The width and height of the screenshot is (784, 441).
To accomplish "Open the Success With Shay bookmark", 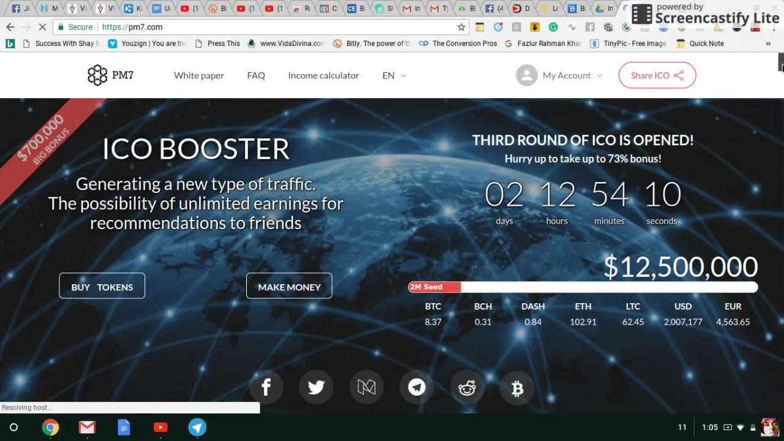I will click(x=61, y=43).
